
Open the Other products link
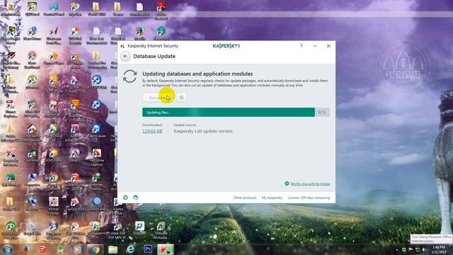pos(245,198)
